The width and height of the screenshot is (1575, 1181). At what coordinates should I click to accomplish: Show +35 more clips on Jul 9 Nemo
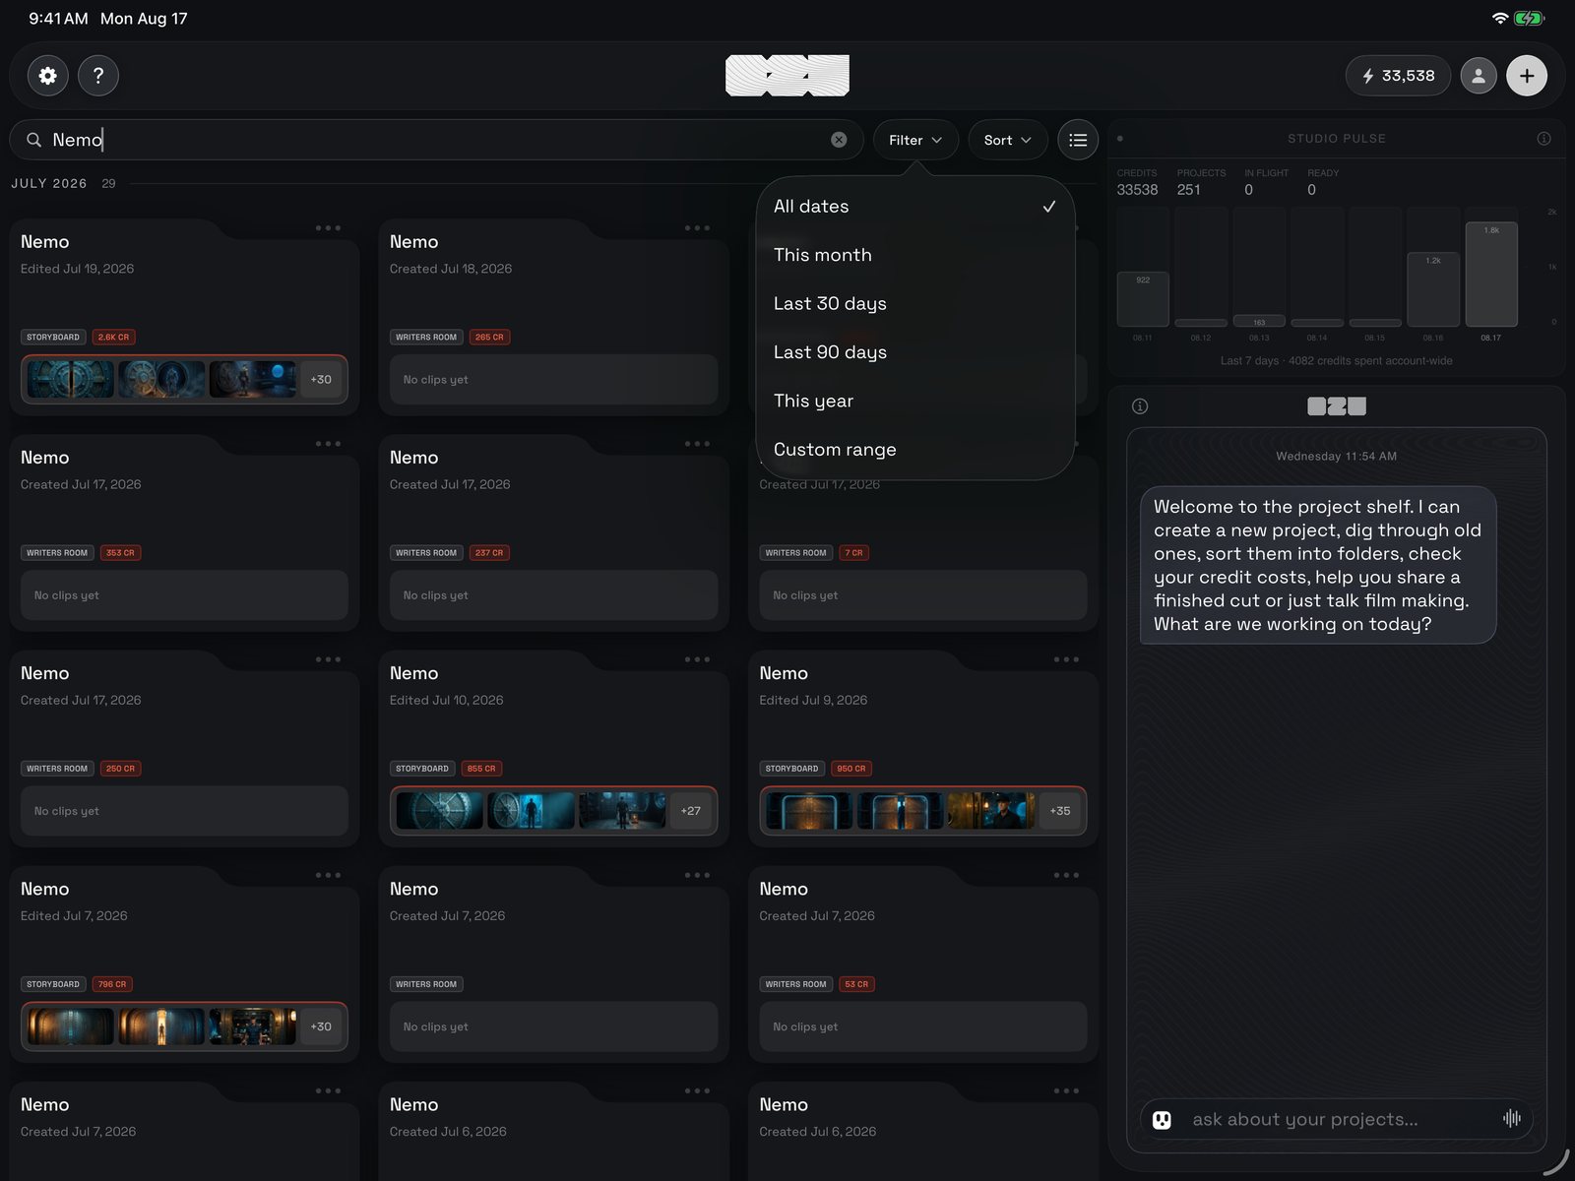(x=1060, y=811)
